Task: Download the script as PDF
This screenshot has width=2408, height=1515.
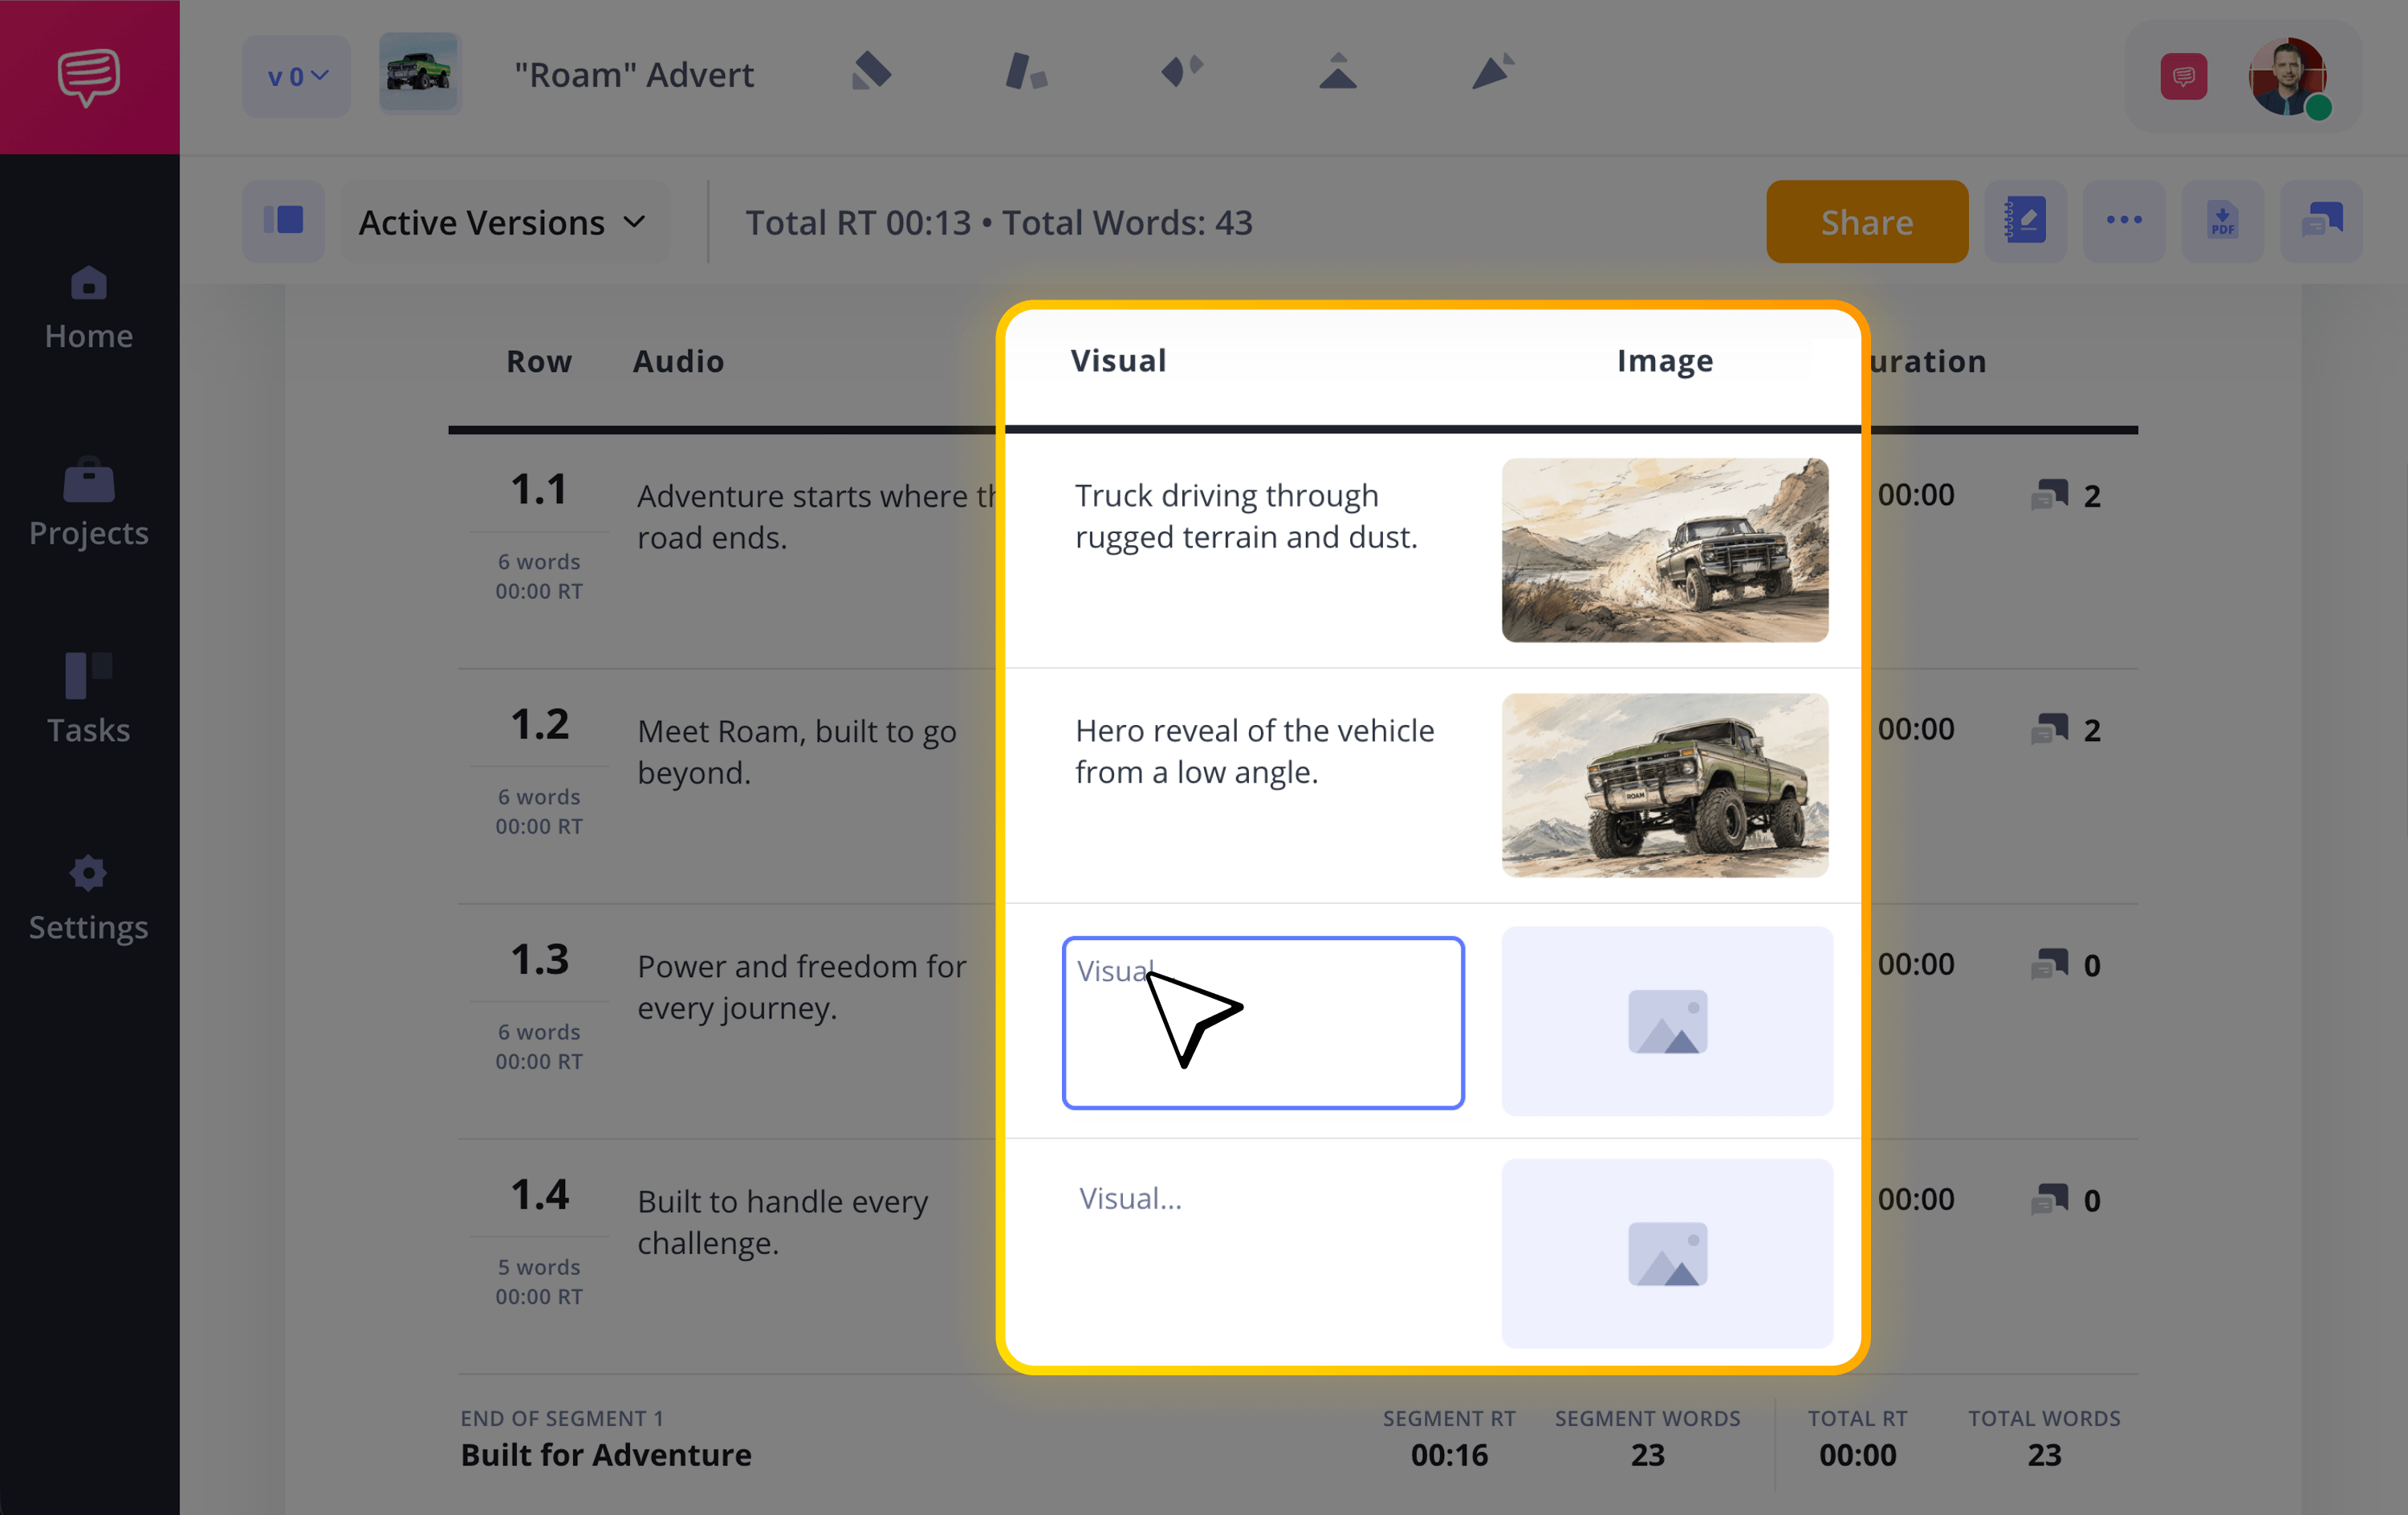Action: coord(2222,221)
